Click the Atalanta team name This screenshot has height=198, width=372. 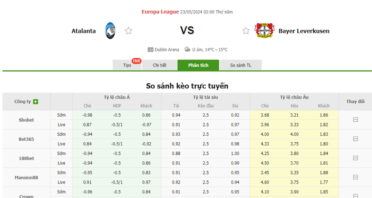click(x=84, y=31)
